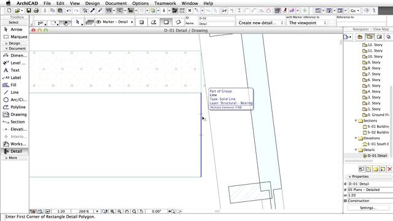Click the 05 Plans - Detailed layer combination field
Screen dimensions: 393x221
[370, 190]
